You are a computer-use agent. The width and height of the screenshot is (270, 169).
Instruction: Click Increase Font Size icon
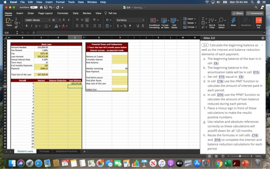point(64,20)
